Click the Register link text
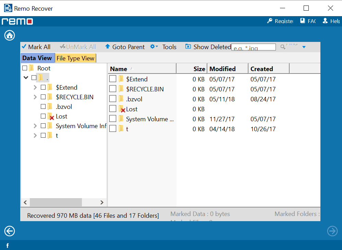 point(284,21)
